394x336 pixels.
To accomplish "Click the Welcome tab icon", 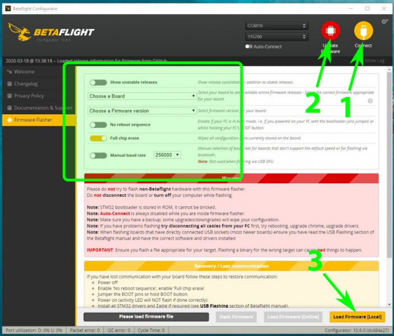I will (x=10, y=72).
